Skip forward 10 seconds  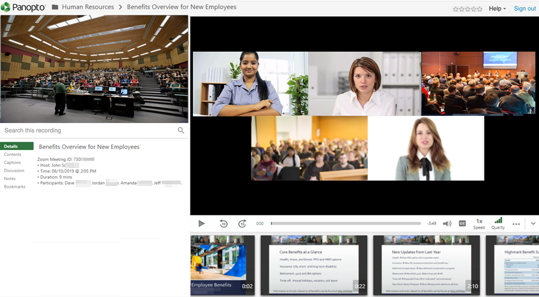242,224
